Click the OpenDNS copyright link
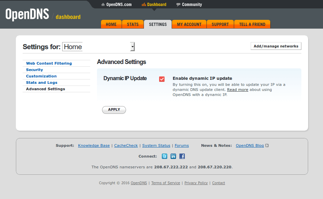 click(x=139, y=183)
